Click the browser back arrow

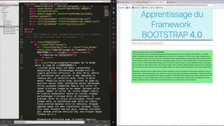point(118,5)
